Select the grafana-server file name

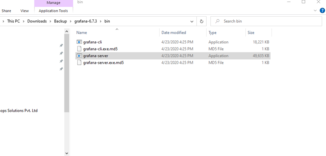pos(96,56)
